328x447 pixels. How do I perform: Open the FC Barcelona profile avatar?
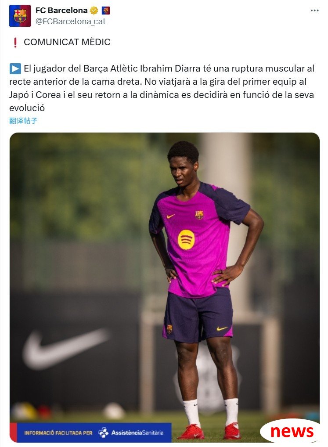point(20,16)
